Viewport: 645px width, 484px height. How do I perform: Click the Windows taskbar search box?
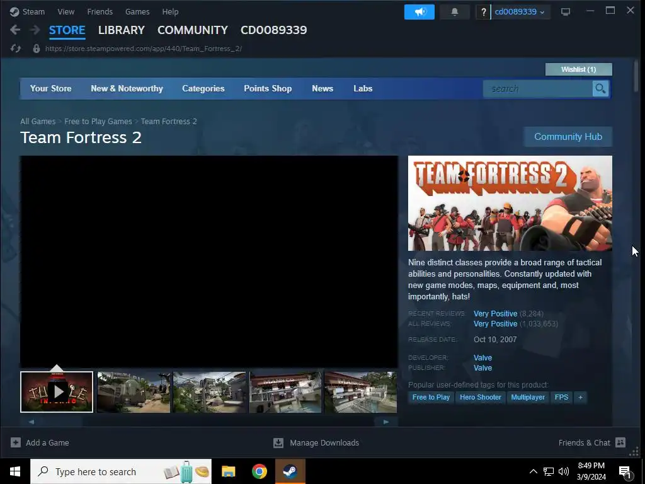[x=121, y=471]
